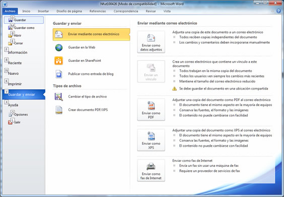Switch to the Insertar tab
Viewport: 284px width, 197px height.
pyautogui.click(x=43, y=11)
